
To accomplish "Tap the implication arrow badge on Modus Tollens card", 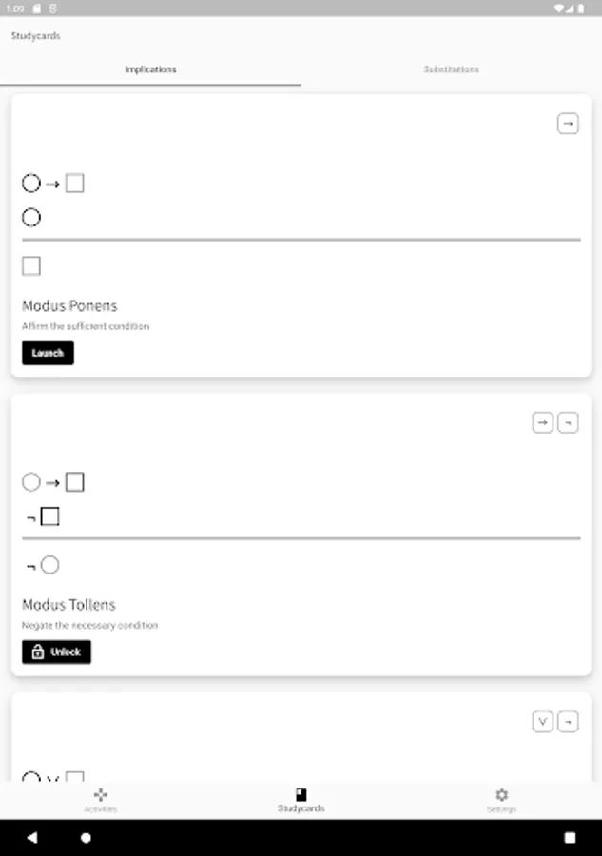I will (542, 423).
